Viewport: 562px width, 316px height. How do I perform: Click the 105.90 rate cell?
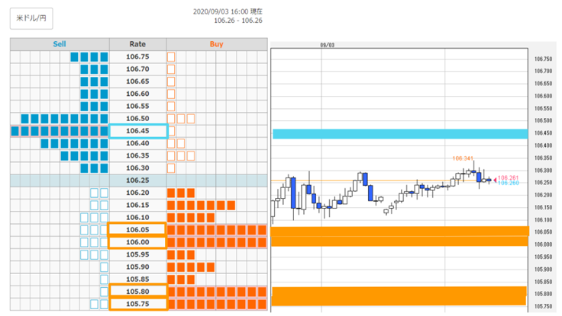[x=137, y=267]
